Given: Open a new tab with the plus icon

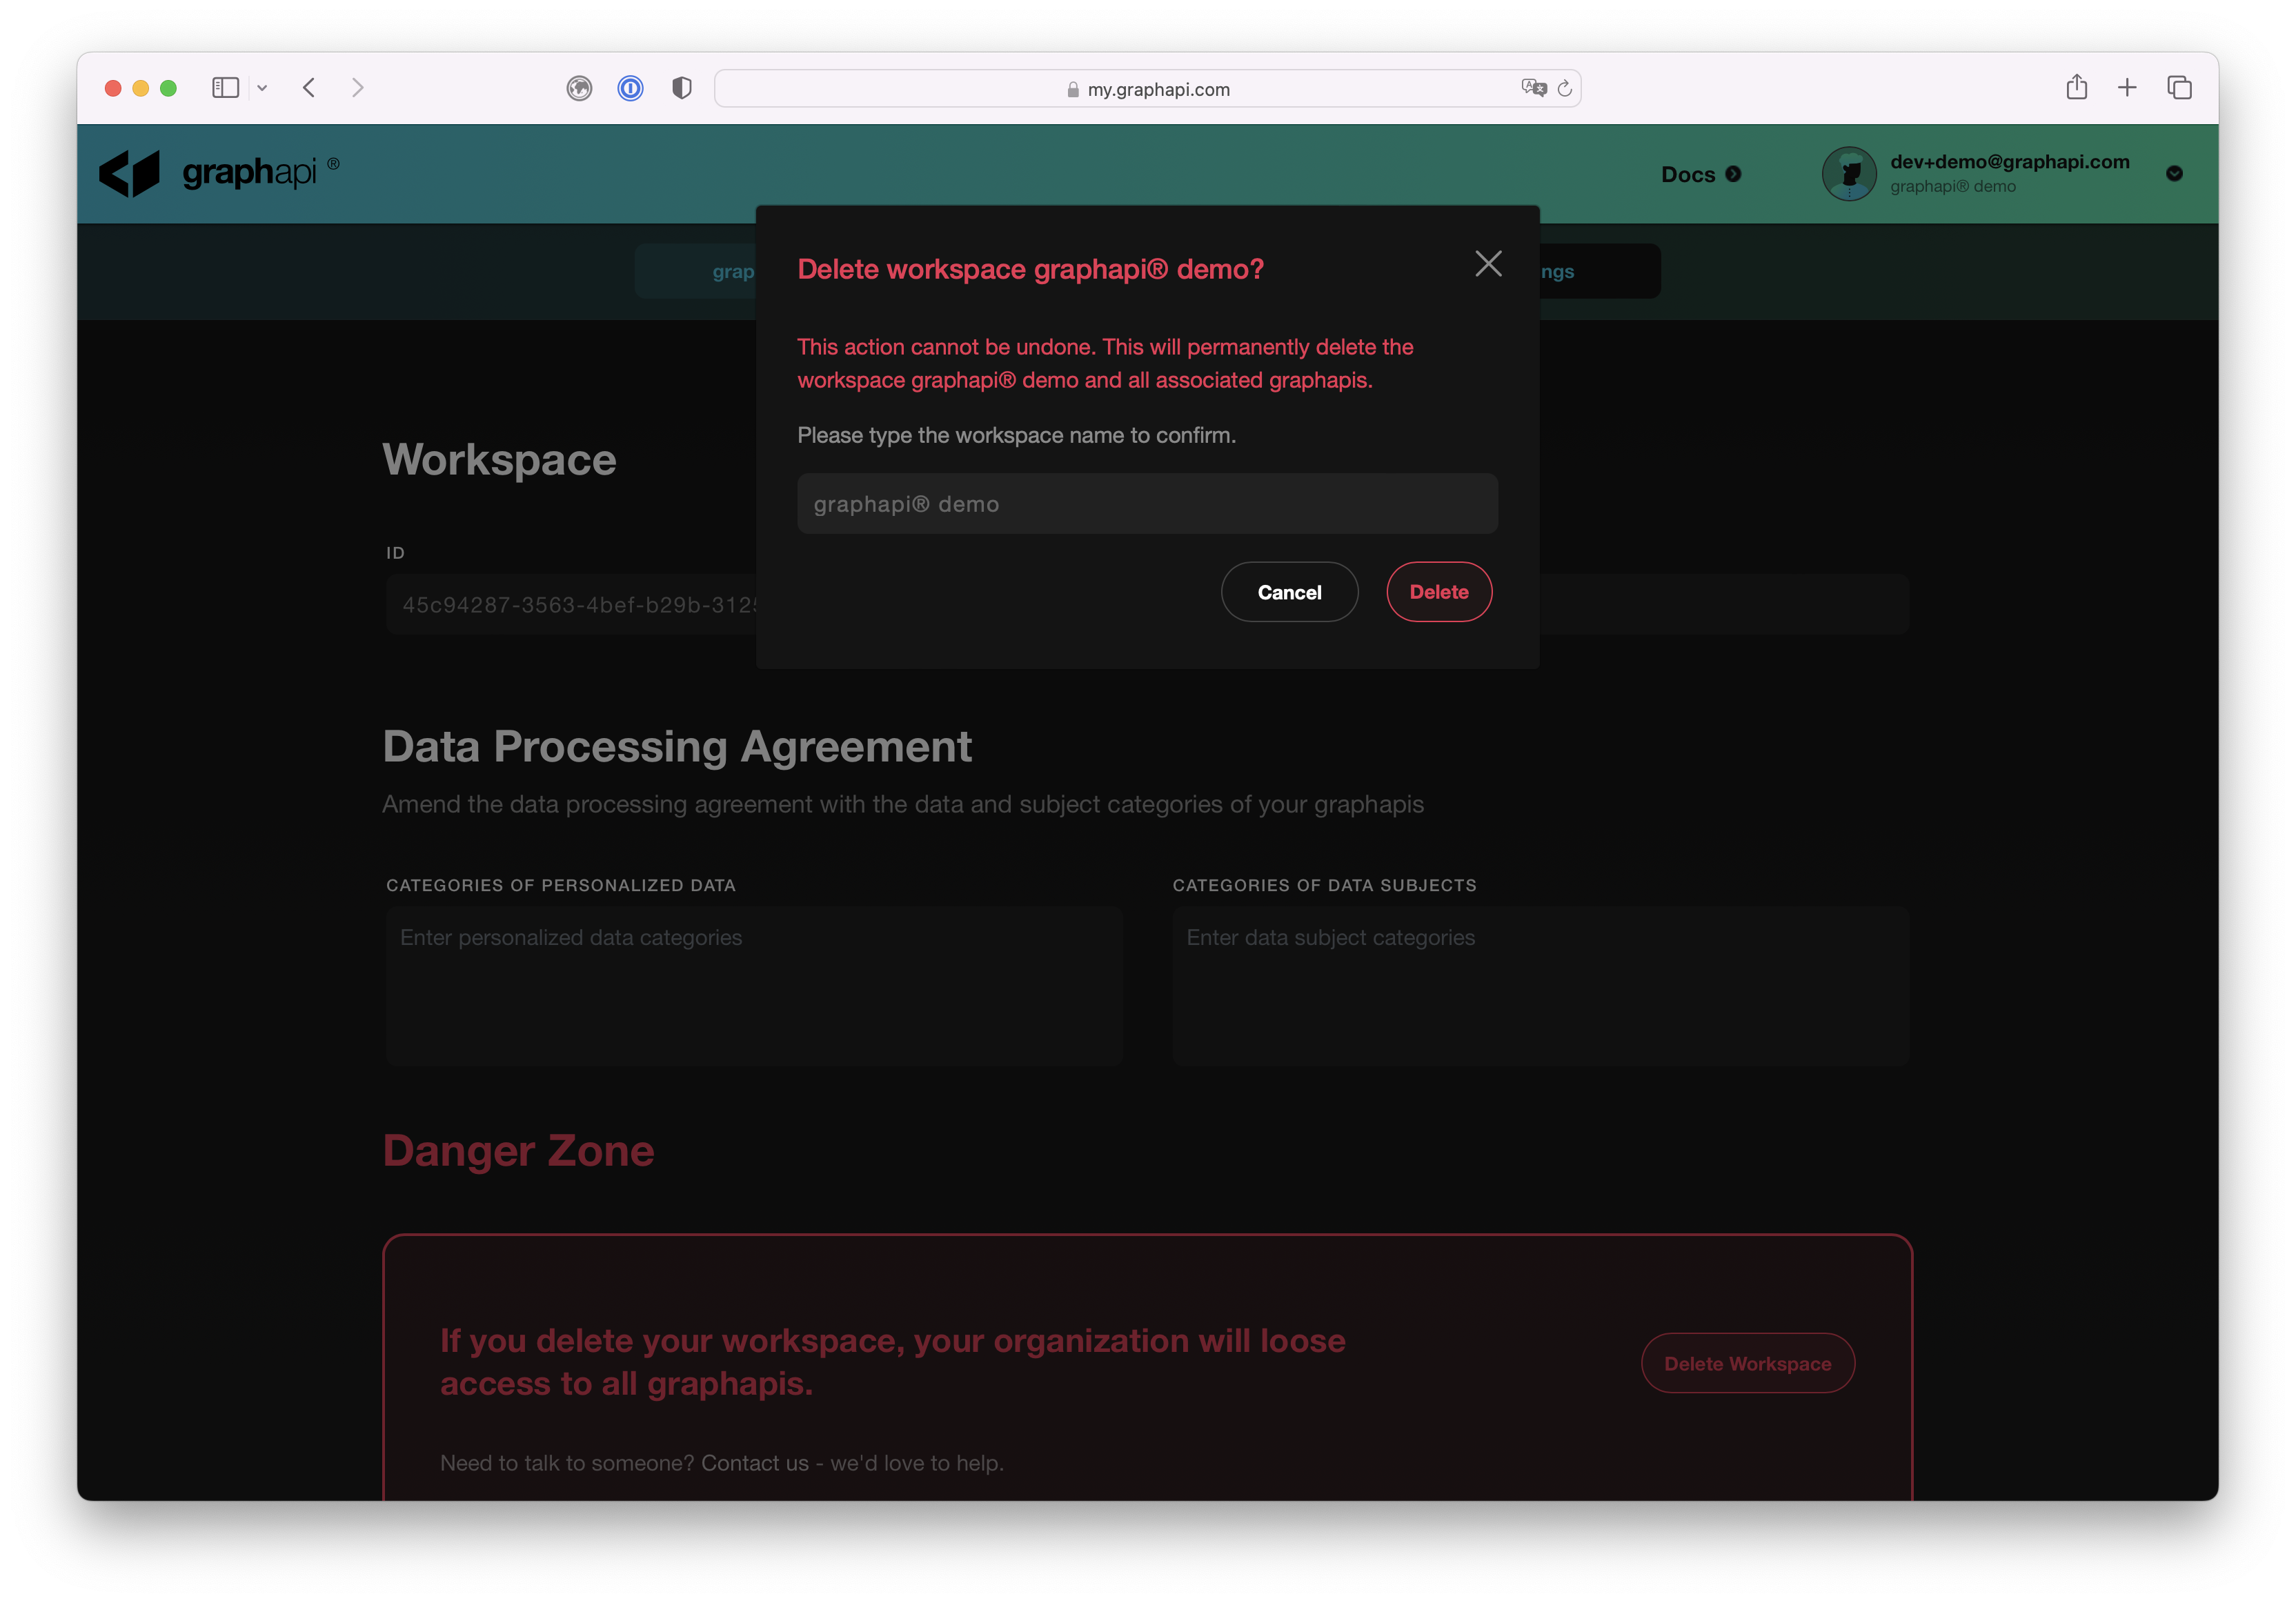Looking at the screenshot, I should 2127,88.
